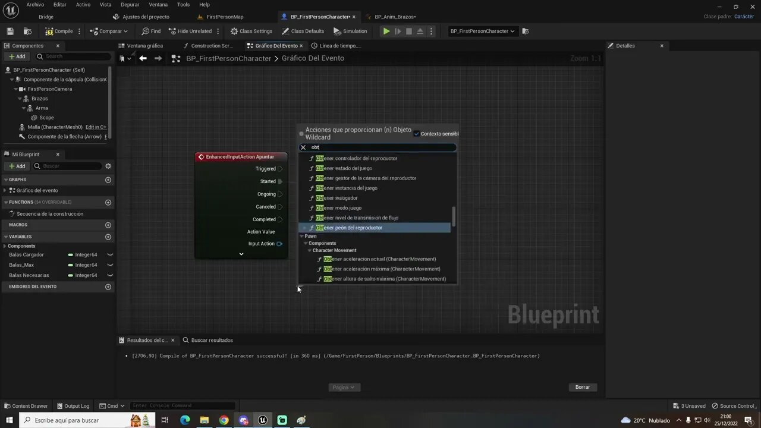Add a new function with the FUNCTIONS plus icon
Viewport: 761px width, 428px height.
coord(108,202)
